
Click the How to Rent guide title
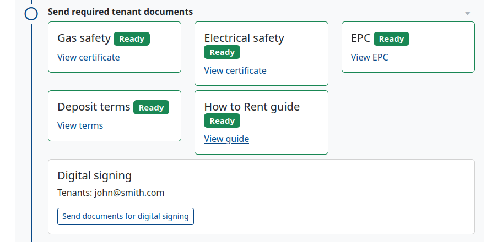coord(252,107)
